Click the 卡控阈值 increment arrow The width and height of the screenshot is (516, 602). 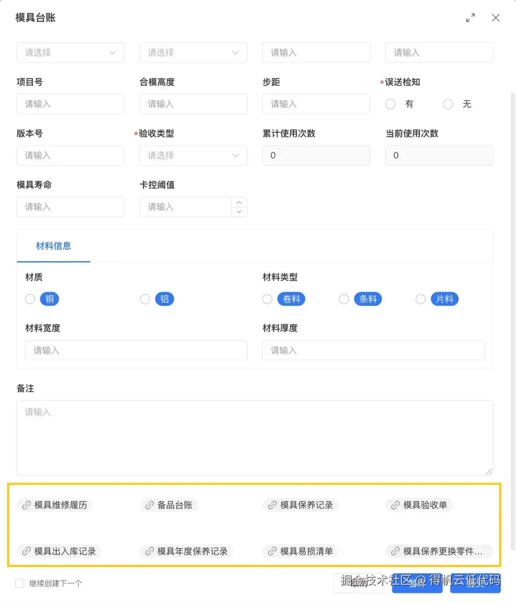click(x=239, y=202)
